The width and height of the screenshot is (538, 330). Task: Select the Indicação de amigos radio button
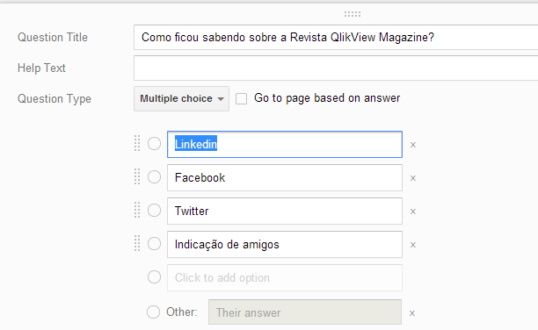154,244
